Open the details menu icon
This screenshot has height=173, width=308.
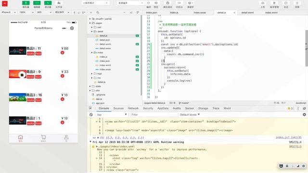(x=297, y=3)
